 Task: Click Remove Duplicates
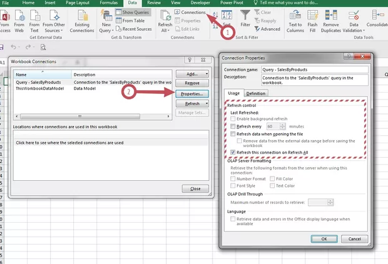331,21
